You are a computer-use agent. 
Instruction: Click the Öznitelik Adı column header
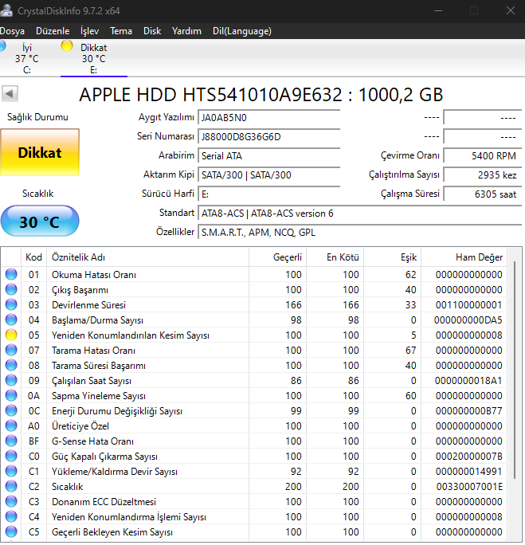(x=147, y=257)
